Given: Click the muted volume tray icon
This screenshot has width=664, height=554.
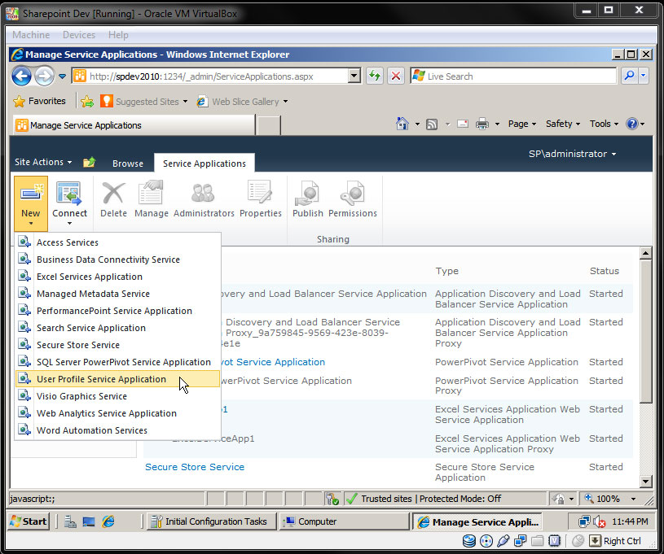Looking at the screenshot, I should point(599,521).
